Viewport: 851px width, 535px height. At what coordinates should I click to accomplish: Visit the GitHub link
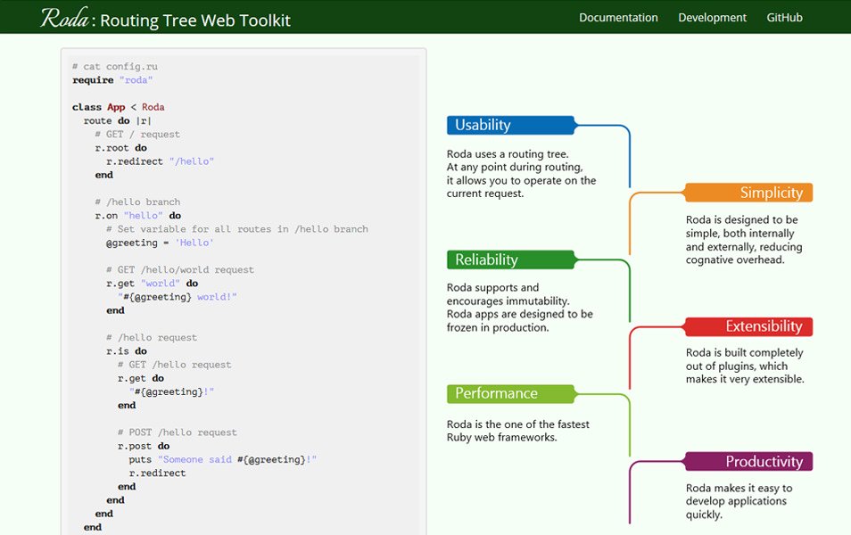point(783,17)
